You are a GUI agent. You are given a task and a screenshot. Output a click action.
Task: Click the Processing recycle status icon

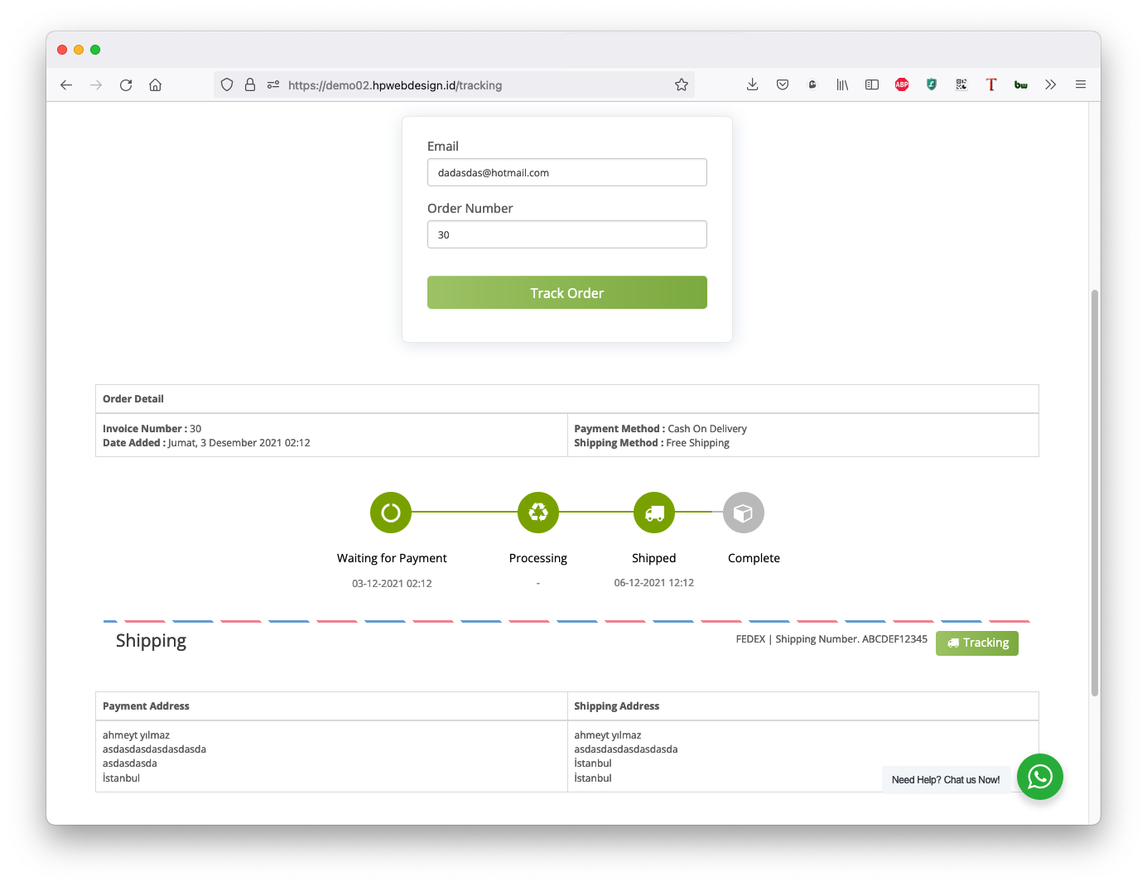[538, 513]
